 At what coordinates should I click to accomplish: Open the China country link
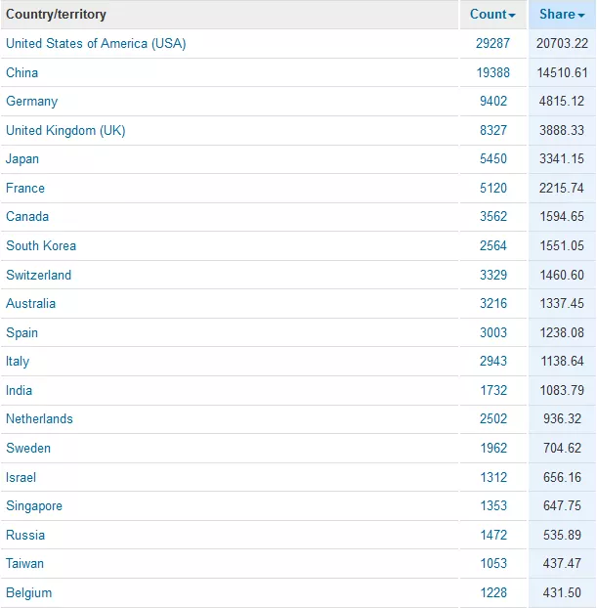[22, 72]
